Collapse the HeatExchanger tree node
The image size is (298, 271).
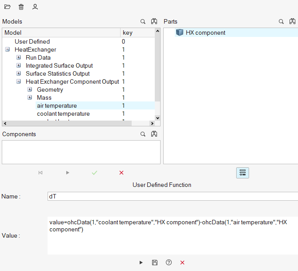[x=8, y=50]
